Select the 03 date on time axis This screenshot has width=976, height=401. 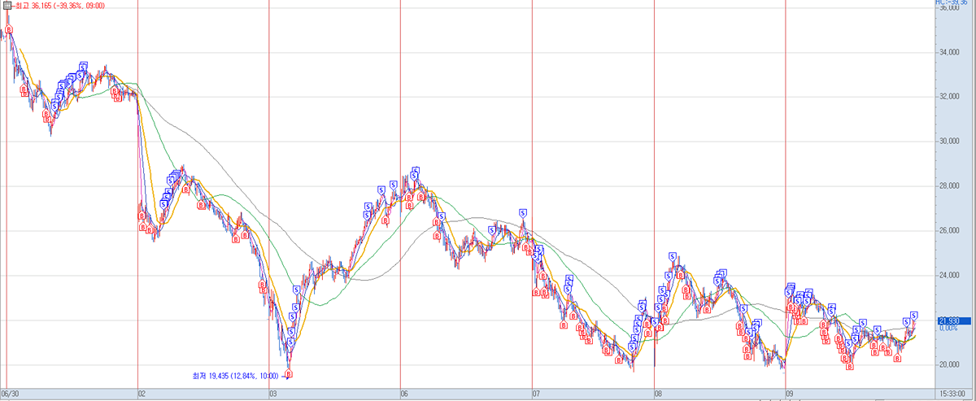(x=273, y=392)
